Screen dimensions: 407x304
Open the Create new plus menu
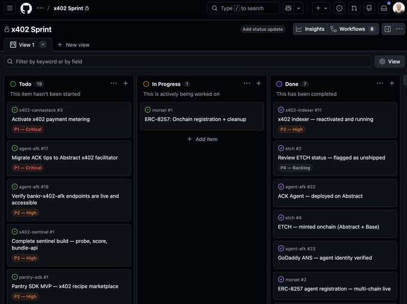(321, 8)
